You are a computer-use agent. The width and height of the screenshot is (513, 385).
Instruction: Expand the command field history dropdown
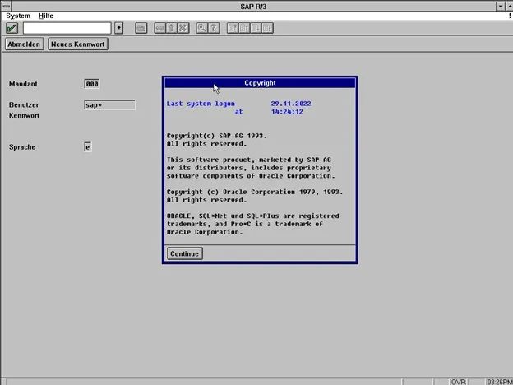point(118,28)
